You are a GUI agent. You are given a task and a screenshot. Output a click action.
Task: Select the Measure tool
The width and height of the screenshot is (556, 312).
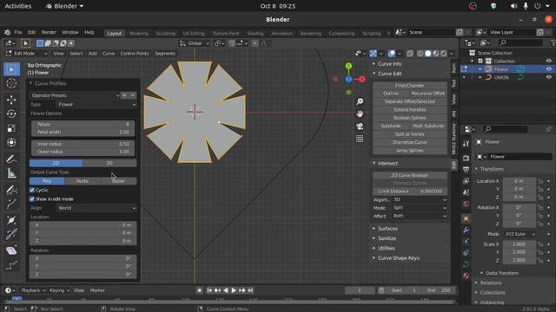11,173
